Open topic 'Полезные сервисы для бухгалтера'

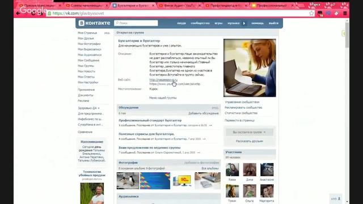point(146,134)
